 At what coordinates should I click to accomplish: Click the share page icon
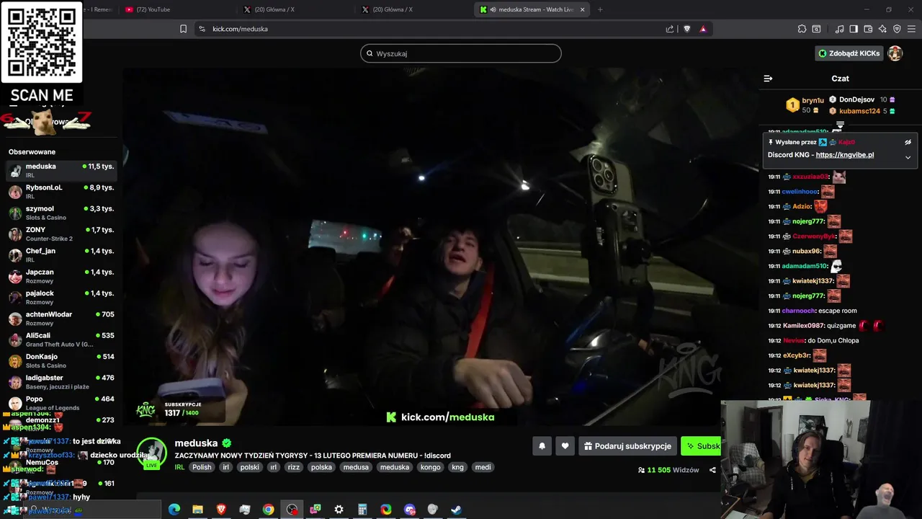(x=670, y=29)
